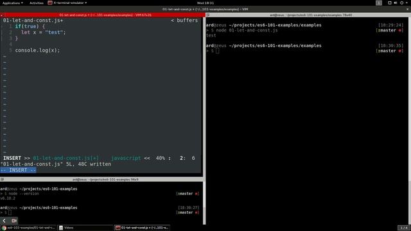Click the 'v0.10.2' output in bottom terminal
Screen dimensions: 411x231
(x=8, y=198)
